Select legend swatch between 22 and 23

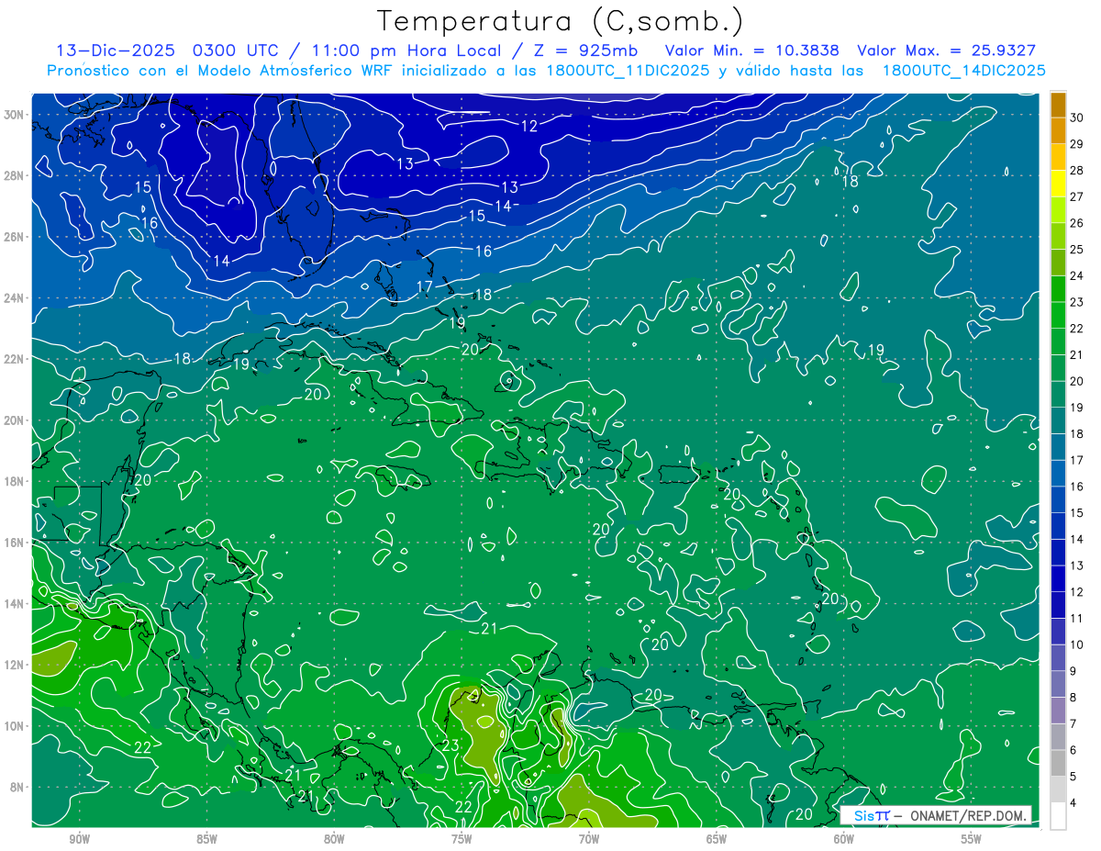(x=1058, y=316)
